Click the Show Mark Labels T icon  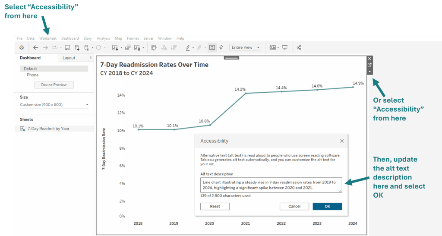click(212, 47)
